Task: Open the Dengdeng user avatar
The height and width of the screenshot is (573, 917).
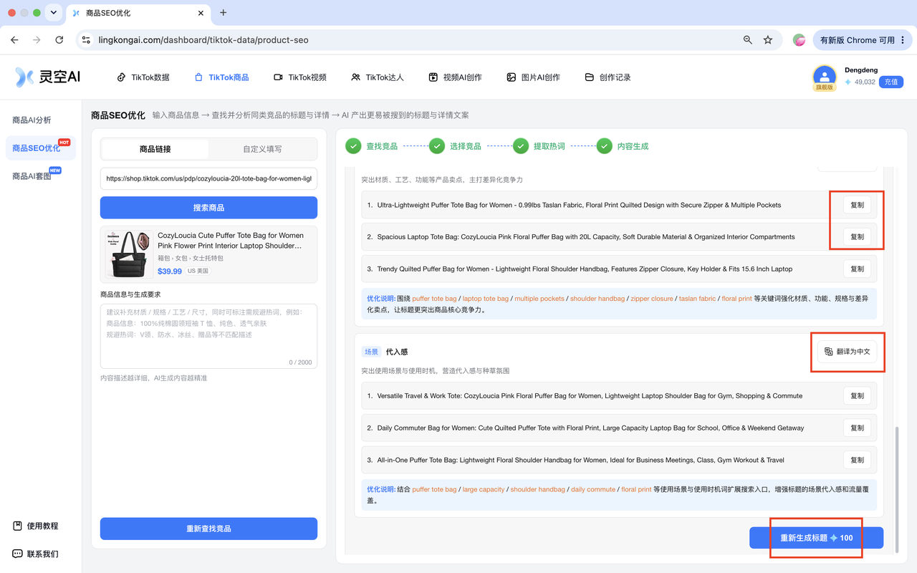Action: (x=825, y=77)
